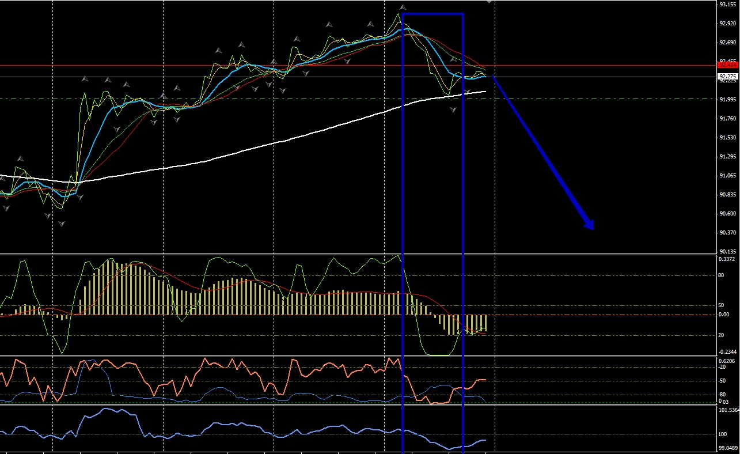Click the 90.835 price axis label
This screenshot has height=454, width=740.
pos(728,195)
